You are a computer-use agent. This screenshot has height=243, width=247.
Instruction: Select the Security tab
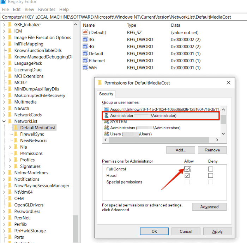tap(106, 94)
